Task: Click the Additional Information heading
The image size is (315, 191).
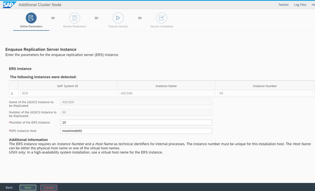Action: [x=28, y=140]
